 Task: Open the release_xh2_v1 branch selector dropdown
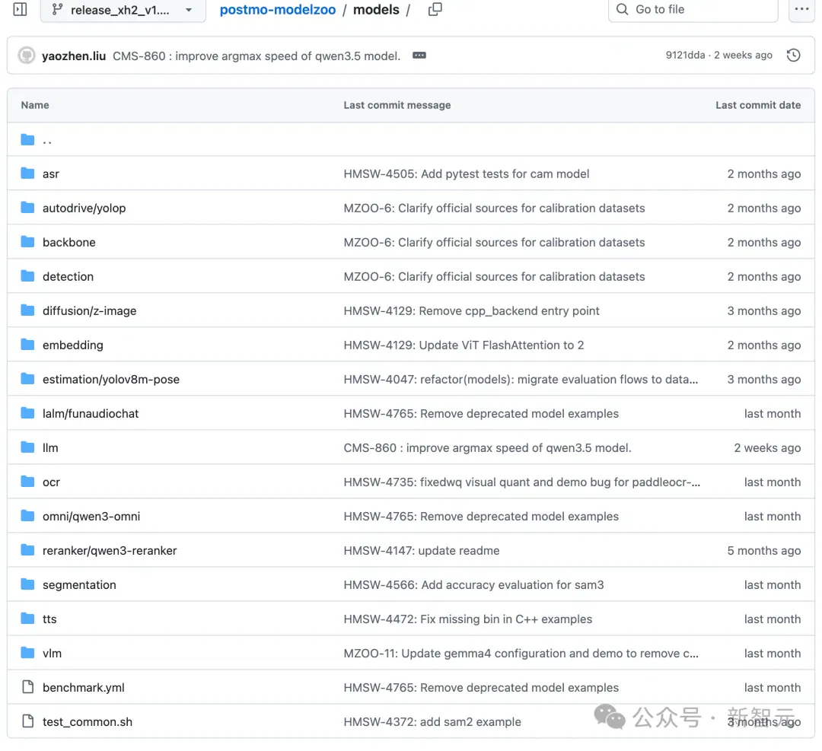click(123, 10)
